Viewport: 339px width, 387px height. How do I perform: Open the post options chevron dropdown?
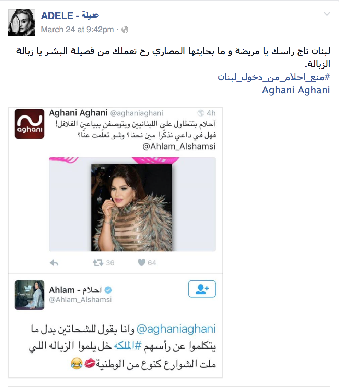coord(327,14)
